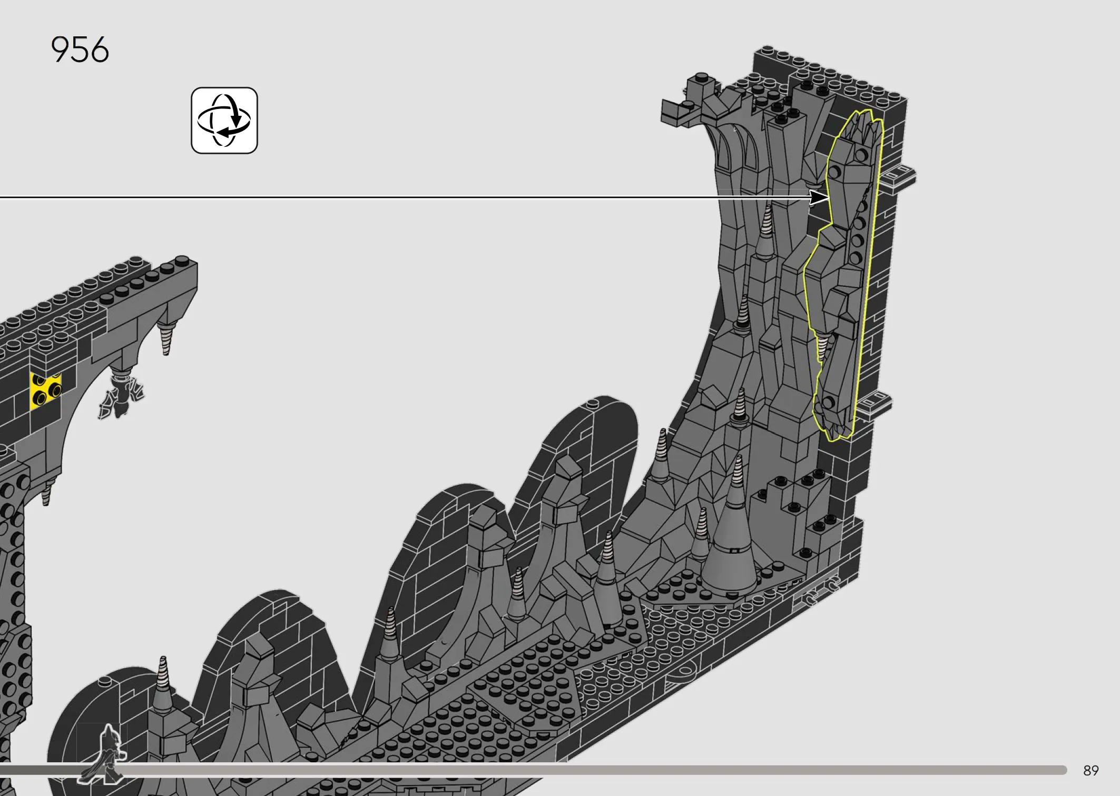The width and height of the screenshot is (1120, 796).
Task: Click the yellow highlighted brick with studs
Action: [x=45, y=391]
